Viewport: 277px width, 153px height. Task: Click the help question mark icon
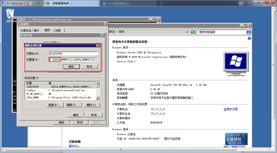pyautogui.click(x=249, y=38)
